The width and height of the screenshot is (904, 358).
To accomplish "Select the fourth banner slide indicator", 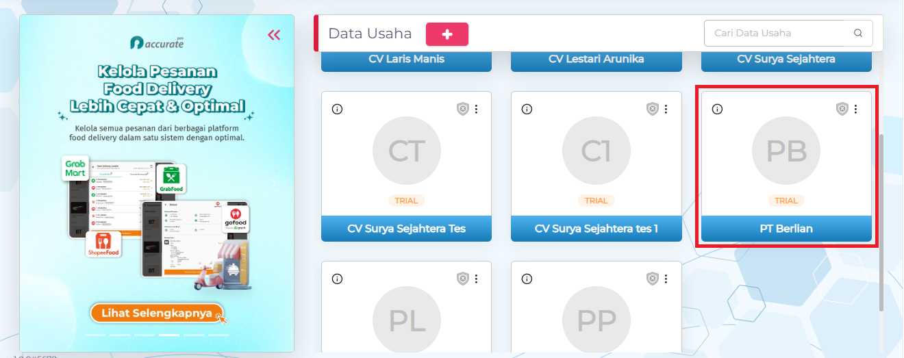I will pos(169,335).
